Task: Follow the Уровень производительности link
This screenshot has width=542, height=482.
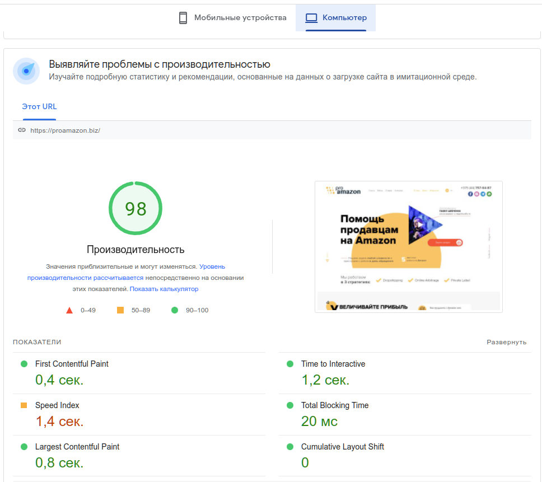Action: coord(212,266)
